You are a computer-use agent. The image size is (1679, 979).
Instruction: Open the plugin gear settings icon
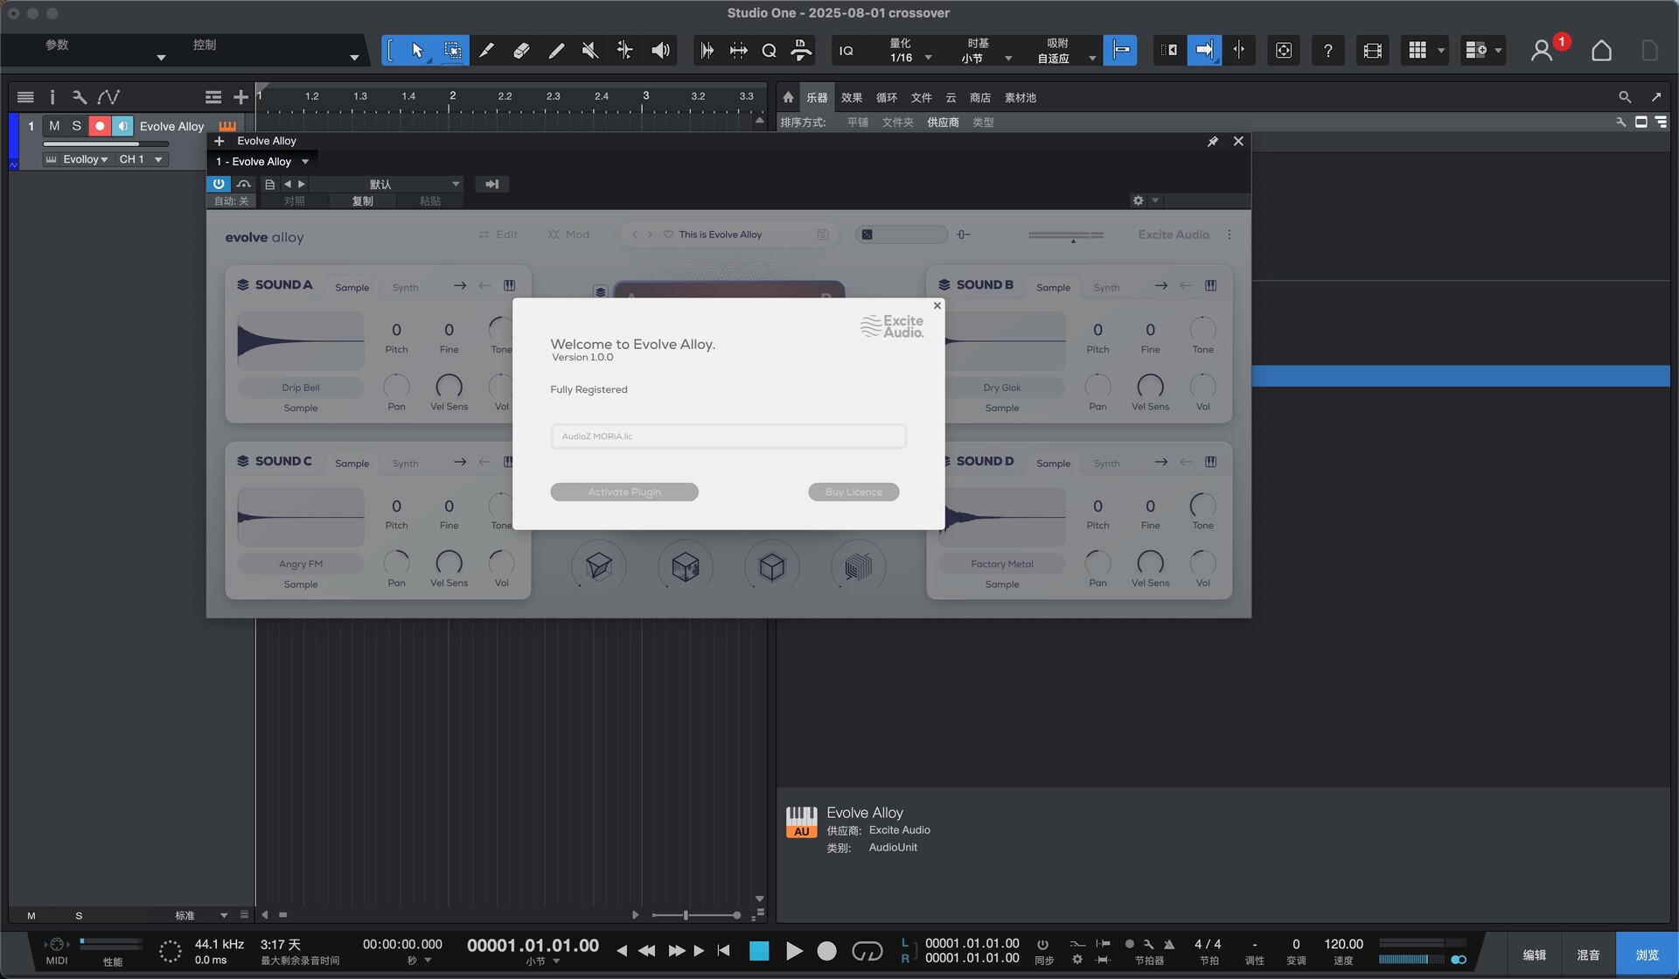point(1138,200)
